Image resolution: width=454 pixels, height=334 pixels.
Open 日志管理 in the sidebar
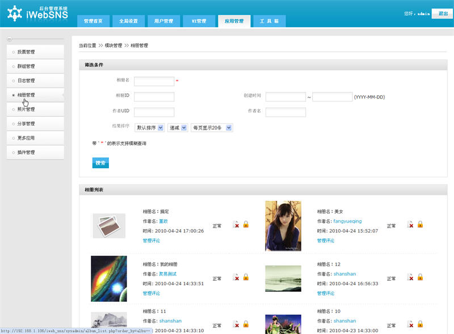tap(35, 80)
